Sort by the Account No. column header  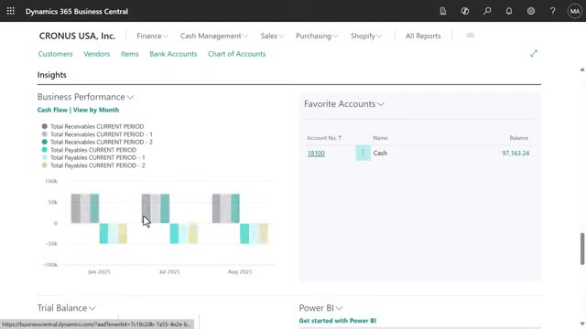(324, 138)
